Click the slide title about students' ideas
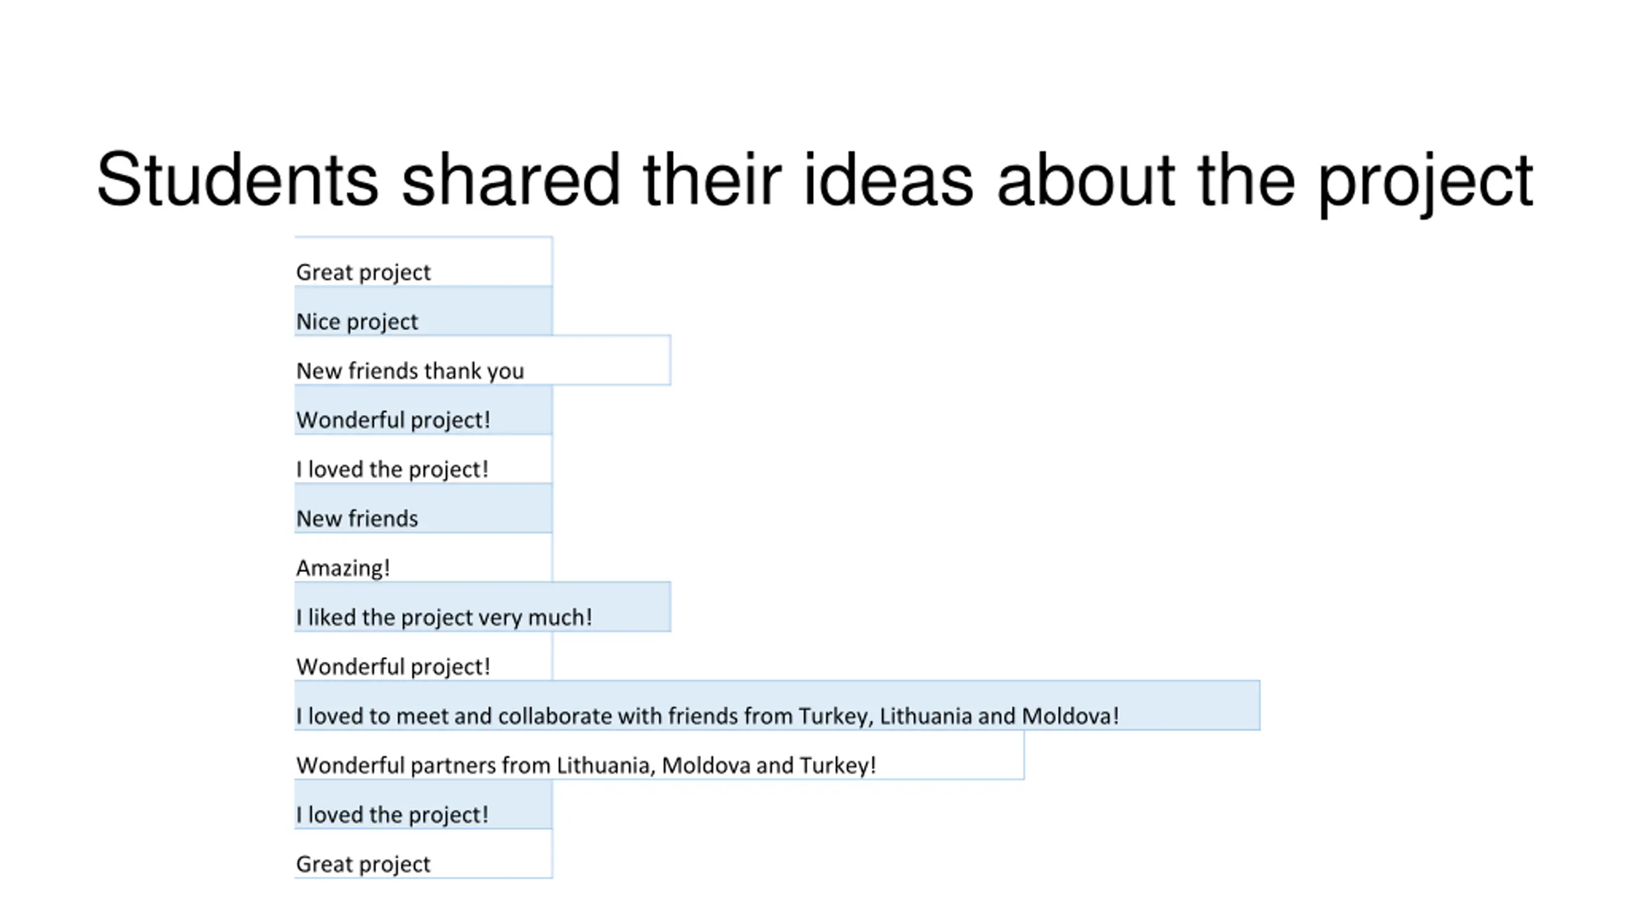Image resolution: width=1630 pixels, height=917 pixels. coord(814,180)
